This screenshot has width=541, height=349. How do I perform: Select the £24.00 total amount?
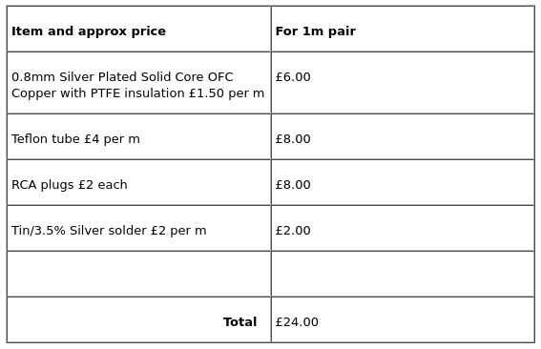tap(297, 321)
